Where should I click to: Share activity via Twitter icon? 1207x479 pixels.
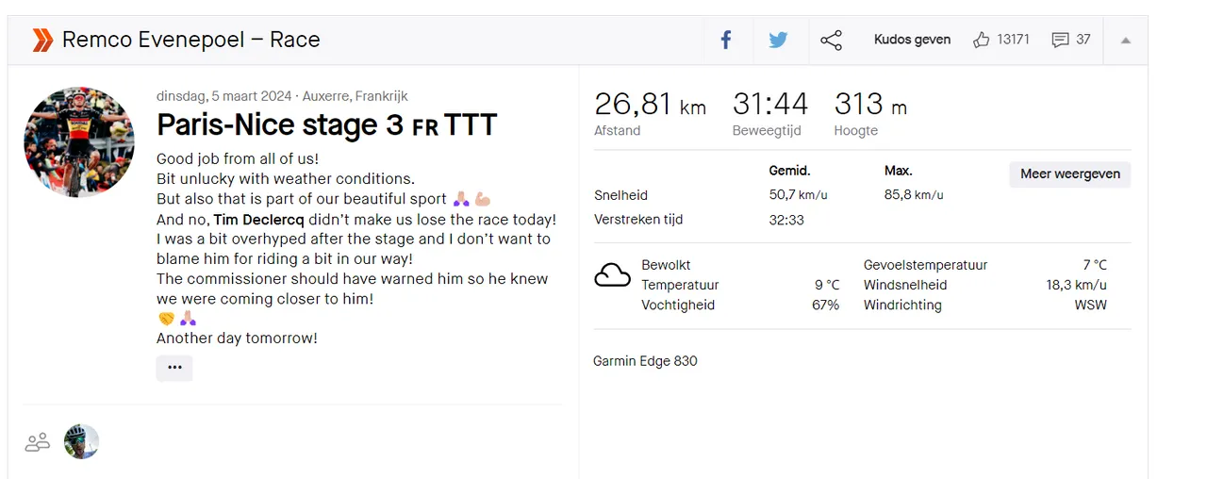coord(778,40)
